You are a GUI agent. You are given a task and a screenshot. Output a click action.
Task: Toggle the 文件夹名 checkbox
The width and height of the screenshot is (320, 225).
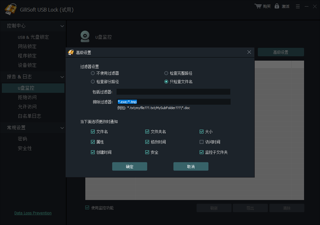[x=147, y=132]
